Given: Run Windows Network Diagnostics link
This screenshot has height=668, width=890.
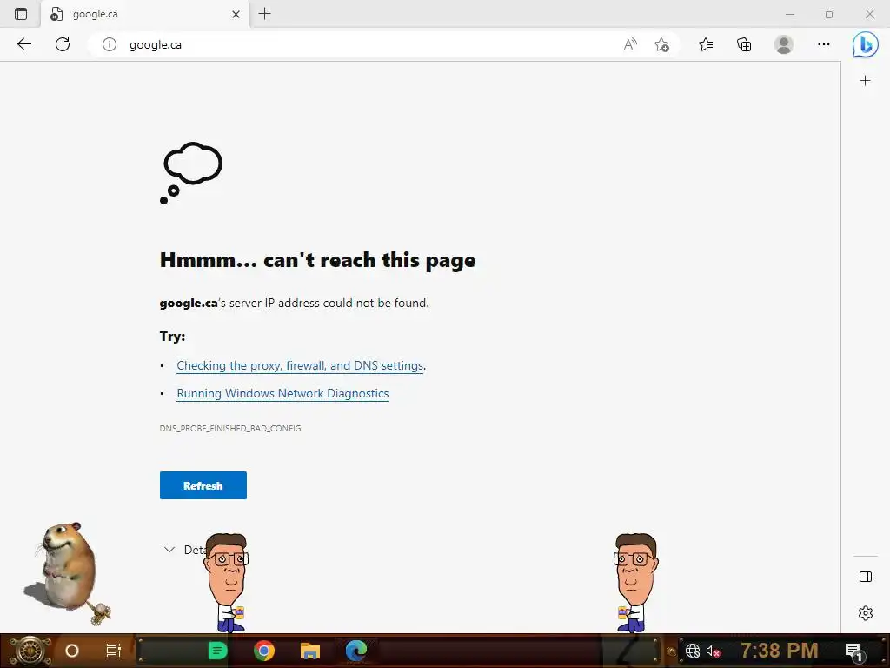Looking at the screenshot, I should pos(282,394).
